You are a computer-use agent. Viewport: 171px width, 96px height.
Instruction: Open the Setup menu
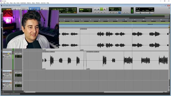pos(33,3)
